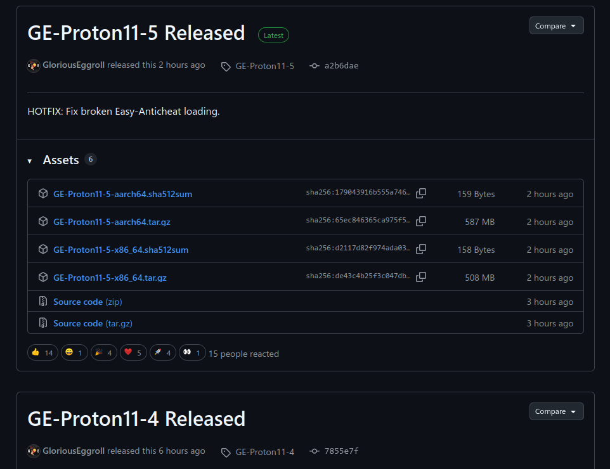
Task: Click 'released this 6 hours ago' text
Action: click(x=156, y=451)
